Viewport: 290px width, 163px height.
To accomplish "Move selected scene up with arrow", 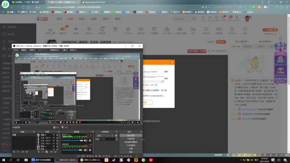I will (23, 152).
